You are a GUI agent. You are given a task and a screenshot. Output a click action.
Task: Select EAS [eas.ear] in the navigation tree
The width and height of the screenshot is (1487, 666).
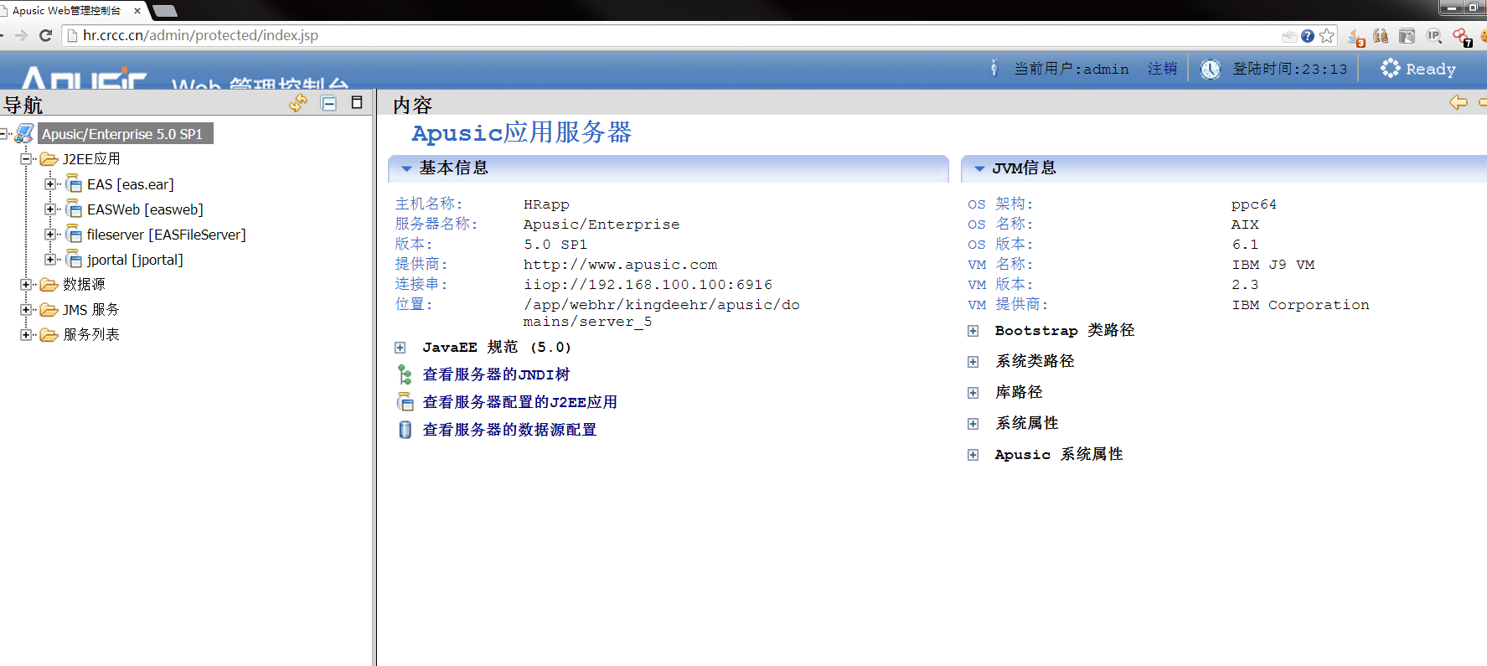point(131,184)
